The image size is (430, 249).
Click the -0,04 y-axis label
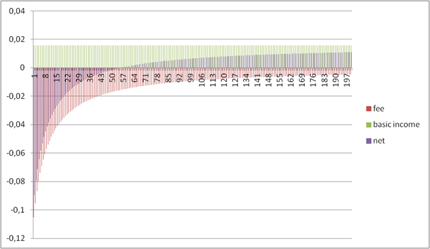15,125
